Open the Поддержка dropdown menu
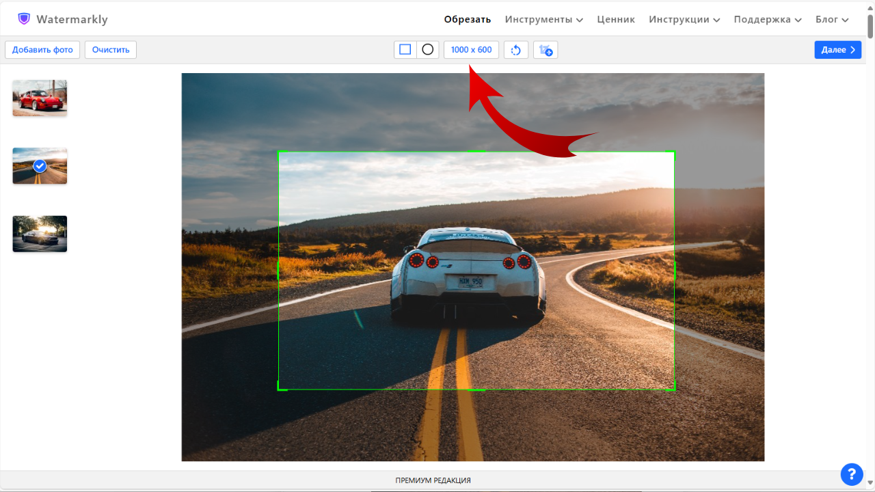 pyautogui.click(x=767, y=19)
